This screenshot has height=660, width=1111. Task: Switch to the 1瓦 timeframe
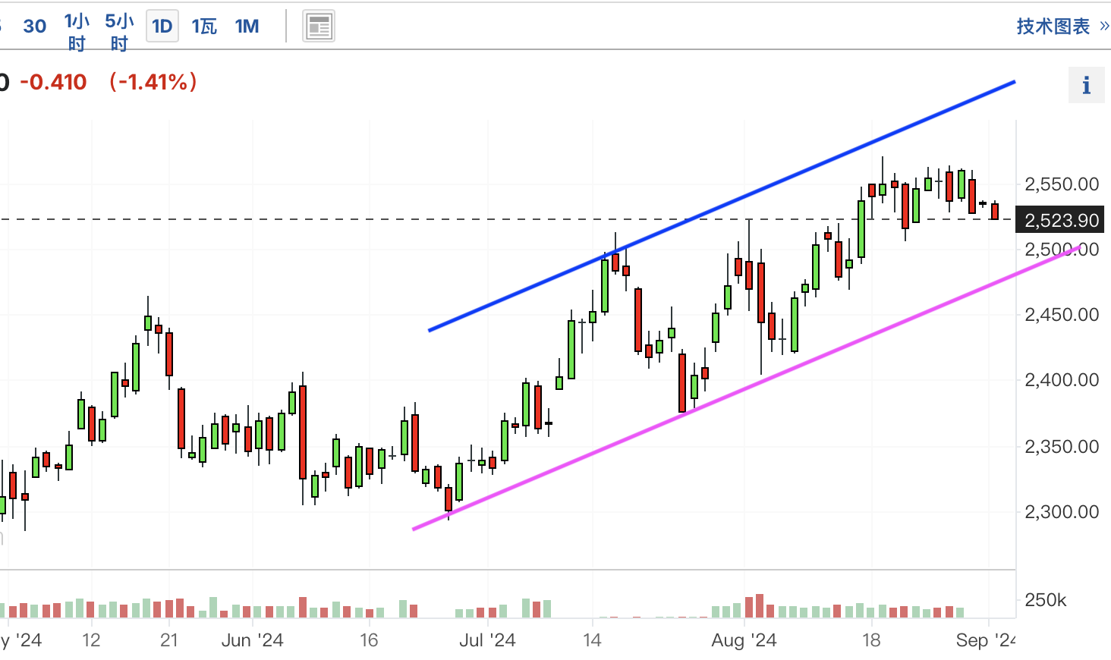tap(204, 27)
